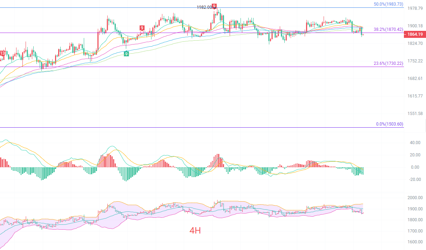Click the red 4H timeframe label

tap(195, 230)
